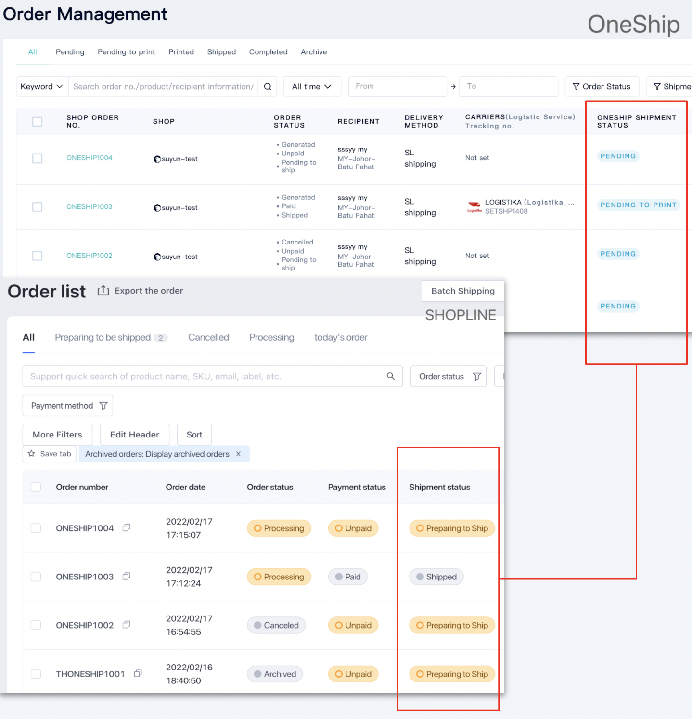Toggle select-all checkbox in SHOPLINE Order list header
This screenshot has width=692, height=719.
coord(36,487)
